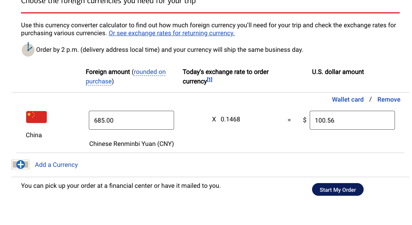This screenshot has height=225, width=412.
Task: Click the 0.1468 exchange rate value
Action: tap(230, 119)
